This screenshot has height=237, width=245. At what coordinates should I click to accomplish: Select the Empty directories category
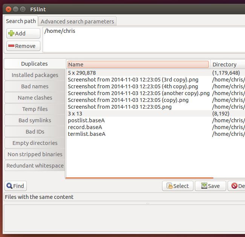tap(35, 143)
